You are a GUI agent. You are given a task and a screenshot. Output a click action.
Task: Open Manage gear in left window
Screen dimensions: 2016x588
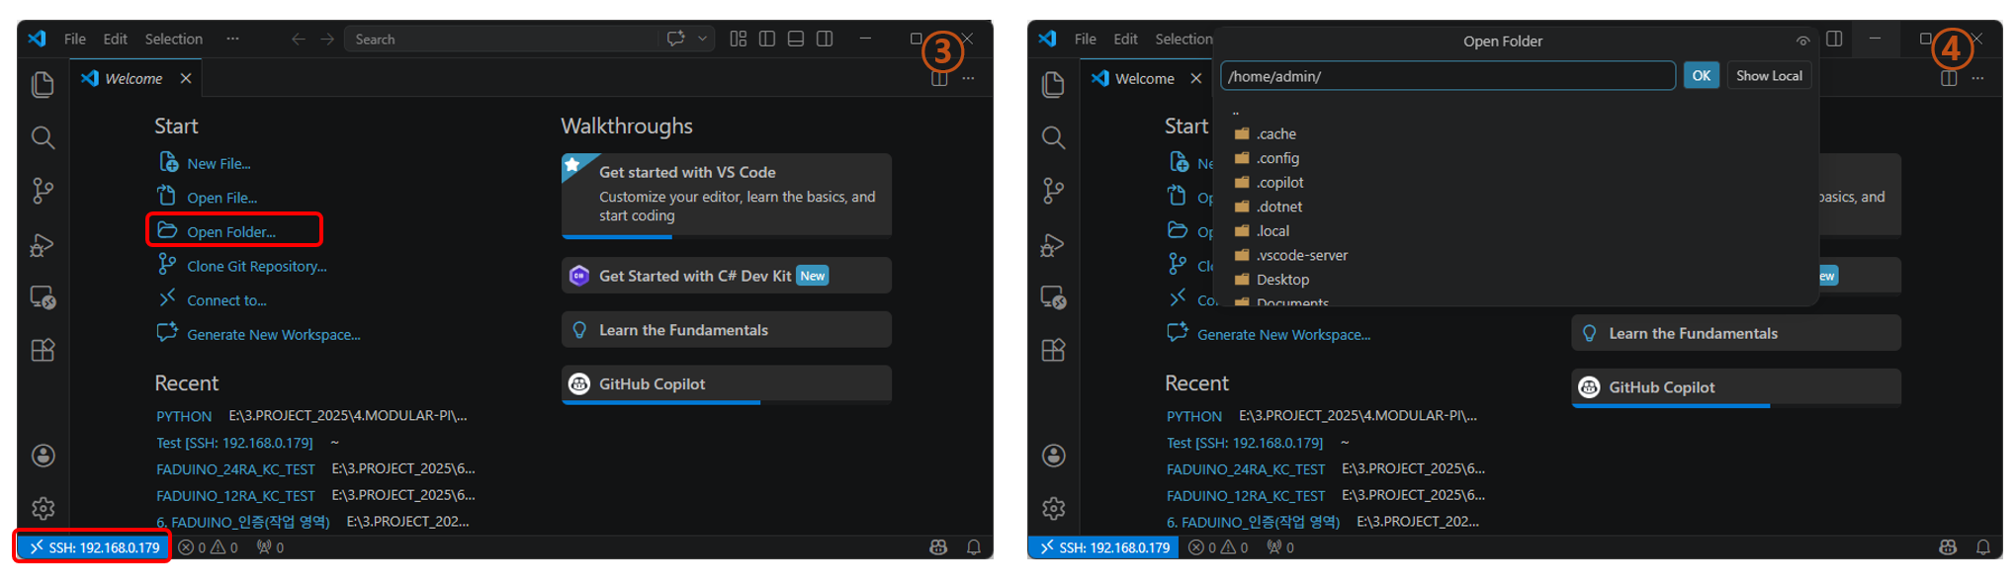tap(43, 508)
